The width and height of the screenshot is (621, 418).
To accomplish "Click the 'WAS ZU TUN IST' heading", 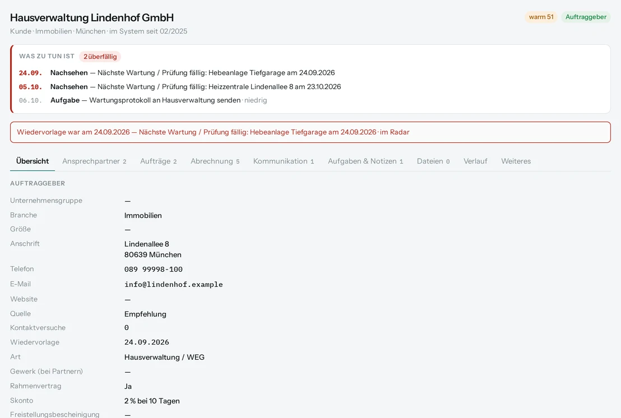I will (47, 56).
